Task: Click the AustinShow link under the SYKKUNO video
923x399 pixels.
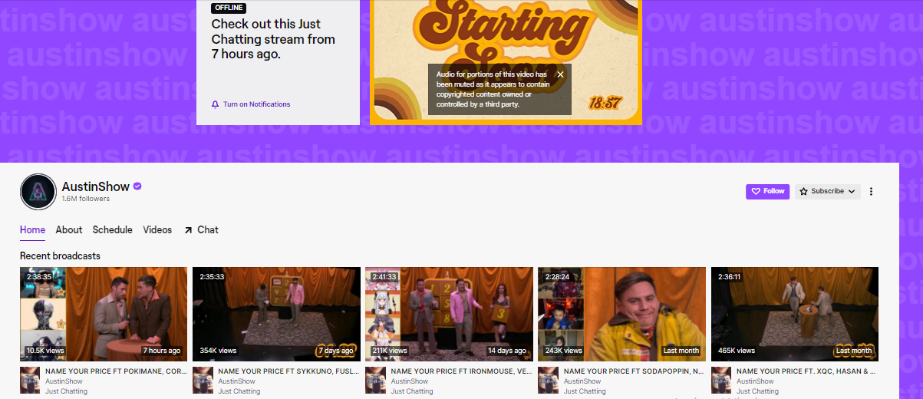Action: (x=236, y=381)
